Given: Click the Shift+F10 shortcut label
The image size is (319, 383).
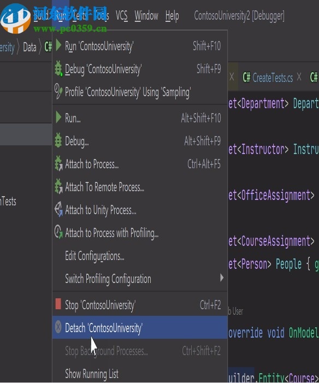Looking at the screenshot, I should [206, 46].
